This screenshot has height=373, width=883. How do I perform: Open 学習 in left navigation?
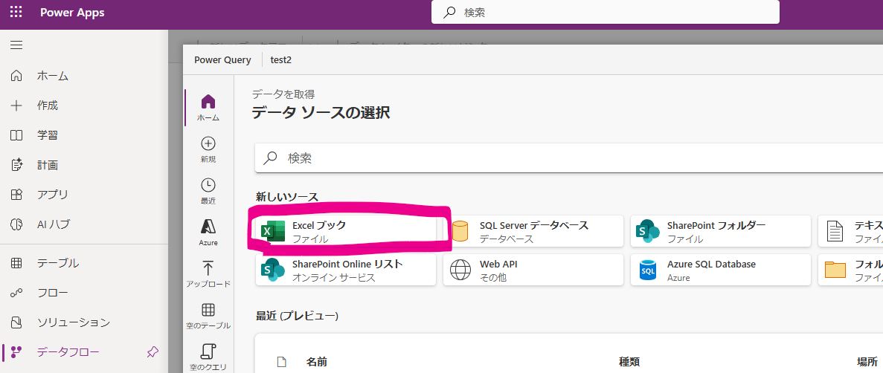point(84,135)
